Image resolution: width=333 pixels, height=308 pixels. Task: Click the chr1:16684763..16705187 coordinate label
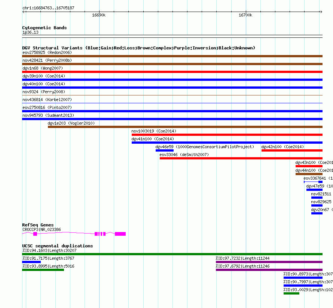point(48,8)
